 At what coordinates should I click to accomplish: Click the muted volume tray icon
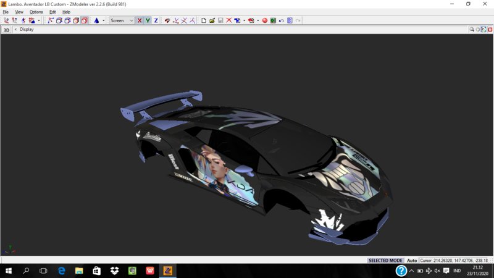click(437, 271)
